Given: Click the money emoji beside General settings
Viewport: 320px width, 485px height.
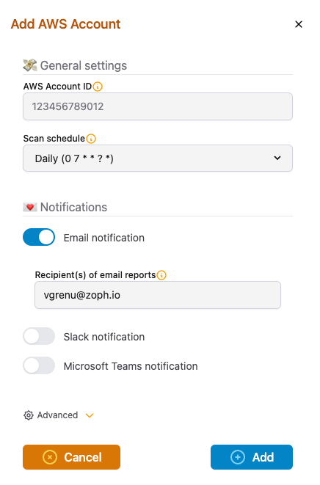Looking at the screenshot, I should pyautogui.click(x=30, y=65).
